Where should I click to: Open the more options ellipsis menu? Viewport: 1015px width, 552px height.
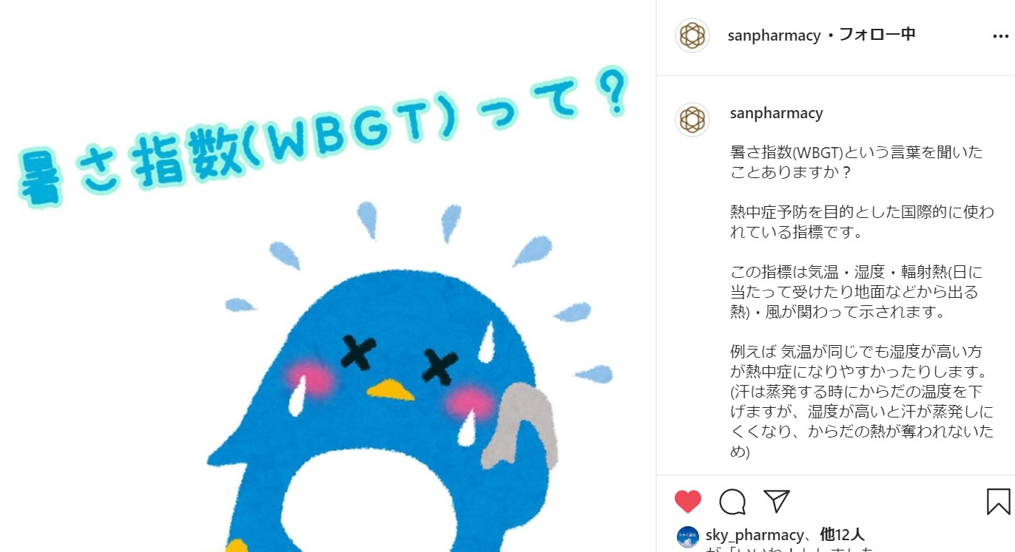coord(1000,35)
